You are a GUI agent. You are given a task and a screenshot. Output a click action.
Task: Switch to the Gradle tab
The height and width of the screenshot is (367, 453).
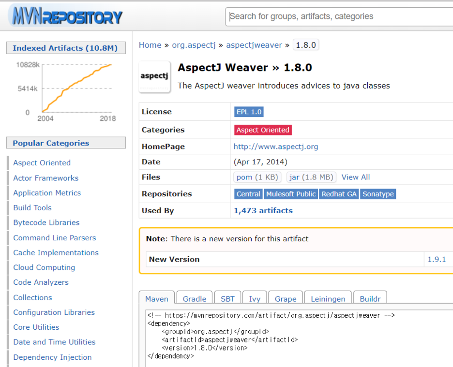(x=195, y=298)
